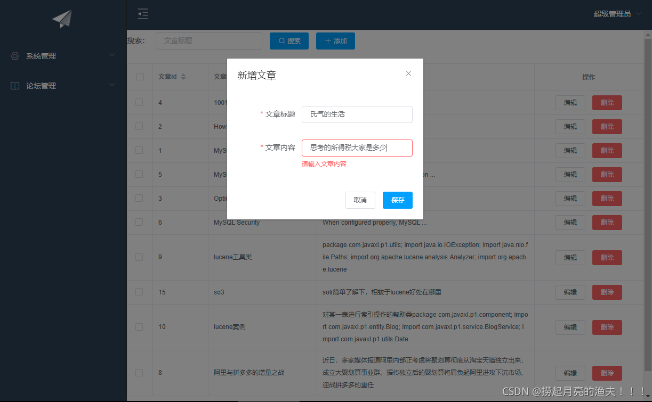The width and height of the screenshot is (652, 402).
Task: Click the magnifier icon on the 搜索 button
Action: click(x=281, y=40)
